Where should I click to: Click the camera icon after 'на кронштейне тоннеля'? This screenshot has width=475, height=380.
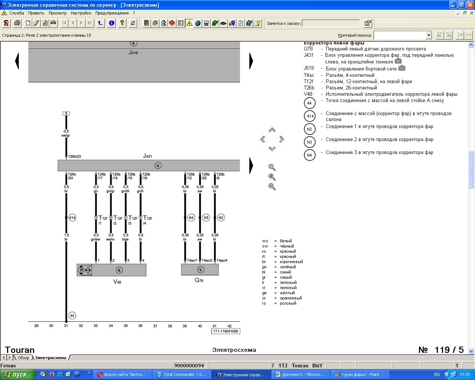click(398, 61)
